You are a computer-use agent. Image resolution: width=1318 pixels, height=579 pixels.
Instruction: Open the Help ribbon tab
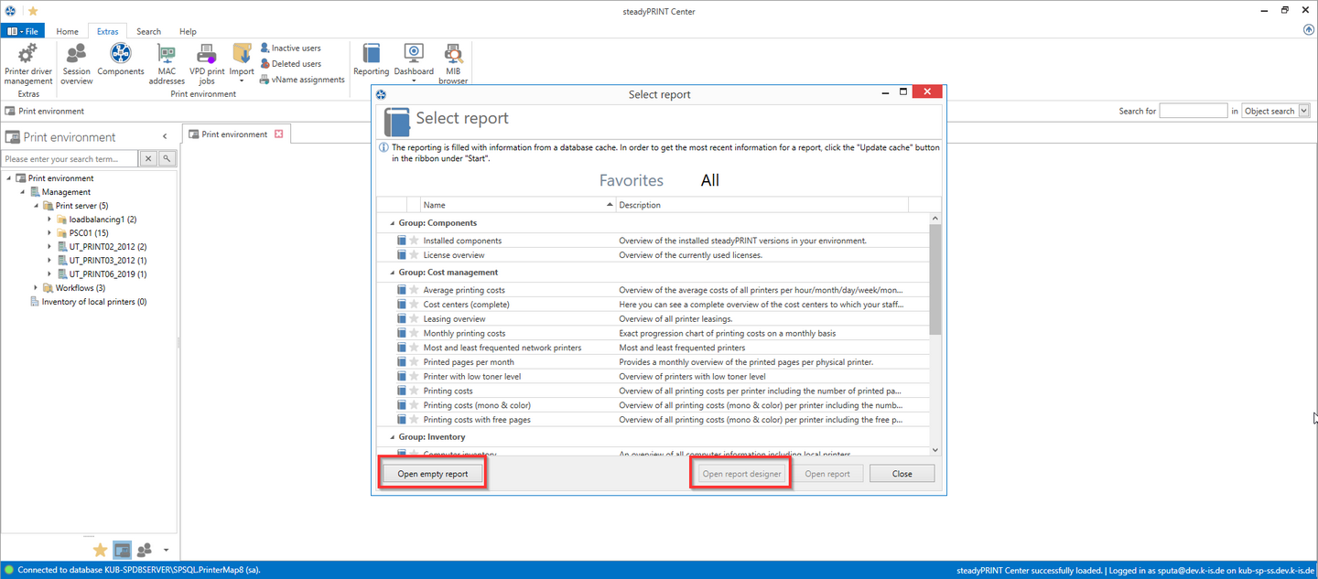pos(188,31)
